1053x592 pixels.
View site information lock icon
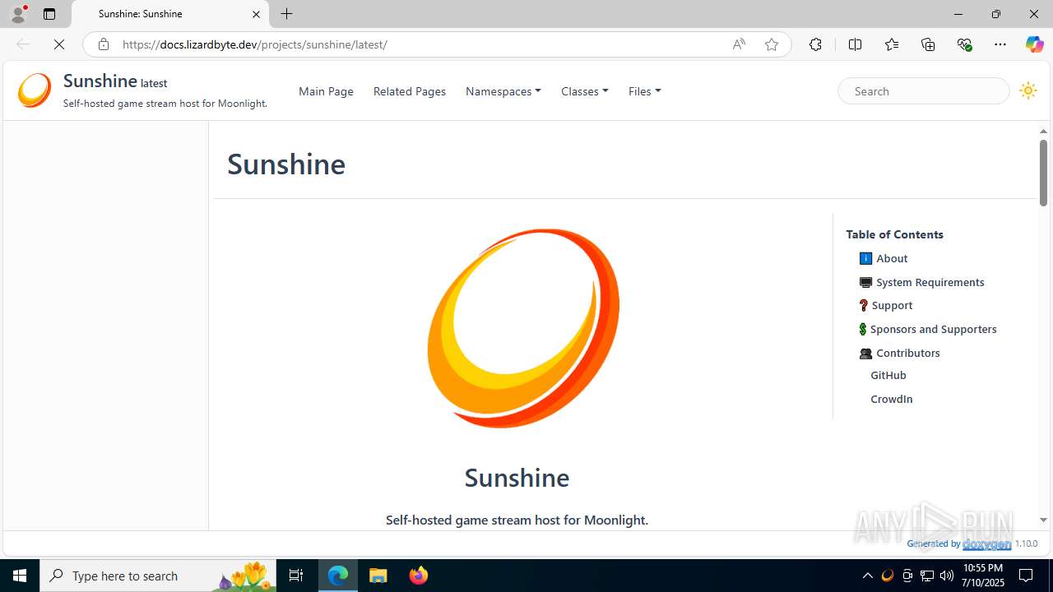103,44
